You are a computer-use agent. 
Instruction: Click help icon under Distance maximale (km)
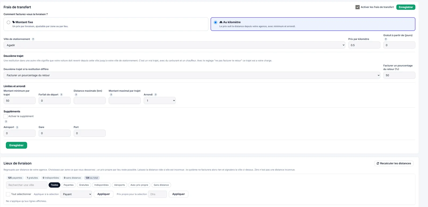point(76,95)
